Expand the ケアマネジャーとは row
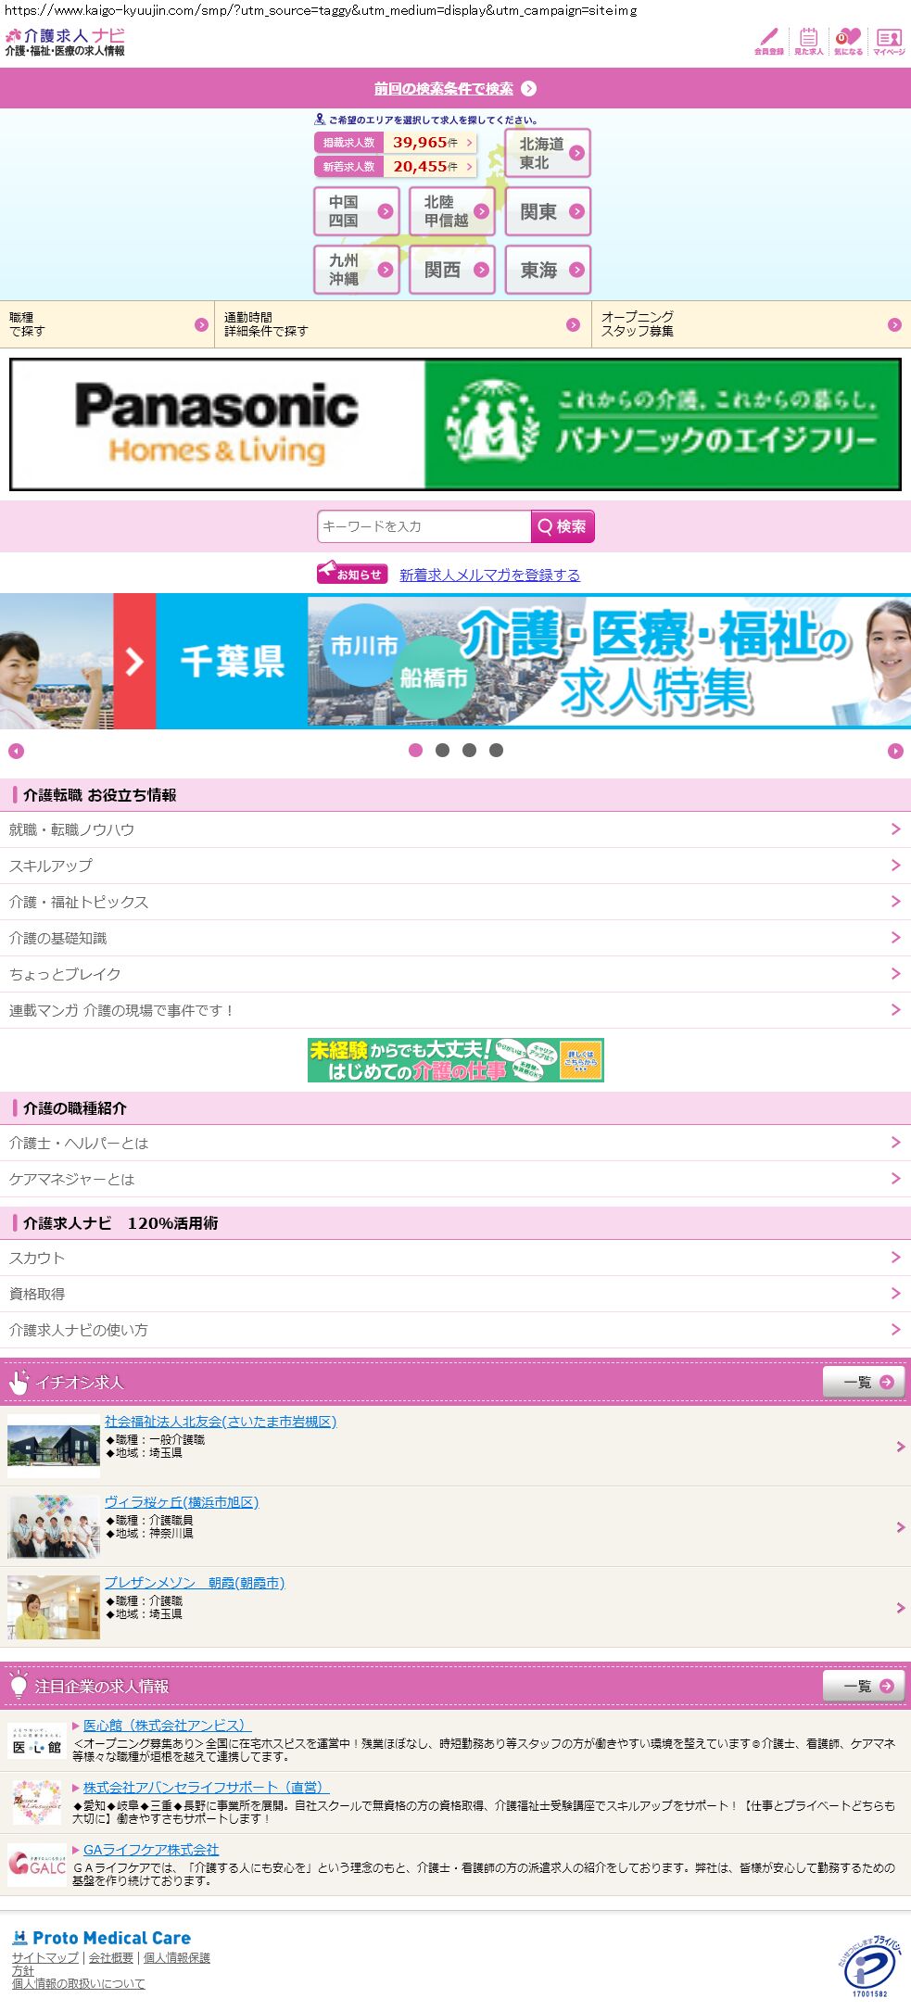Screen dimensions: 911x2011 (455, 1179)
